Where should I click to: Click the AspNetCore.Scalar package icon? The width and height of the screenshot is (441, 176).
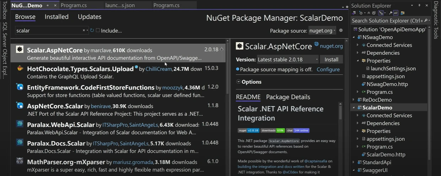(x=20, y=106)
